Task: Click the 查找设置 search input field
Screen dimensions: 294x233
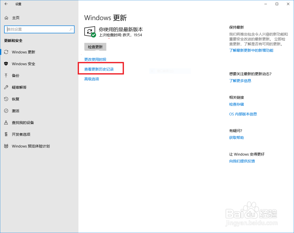Action: point(35,29)
